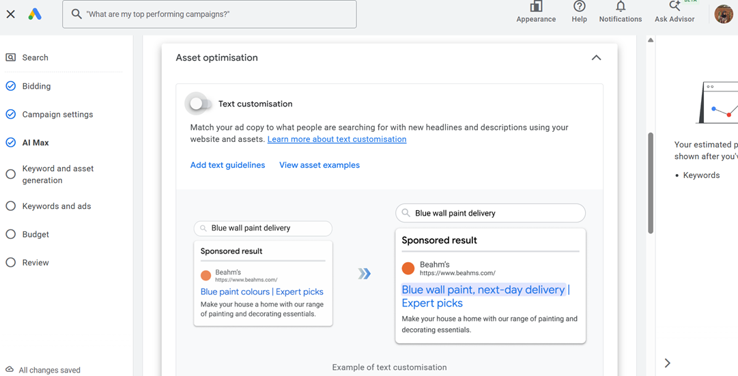Click the search icon in the right preview search box
Image resolution: width=738 pixels, height=376 pixels.
[406, 213]
